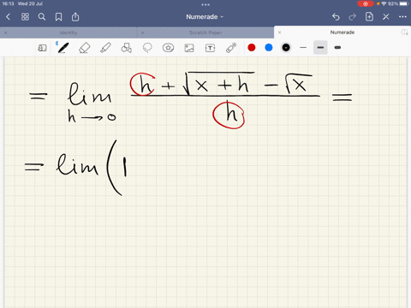Select the Highlighter tool
411x308 pixels.
click(105, 48)
